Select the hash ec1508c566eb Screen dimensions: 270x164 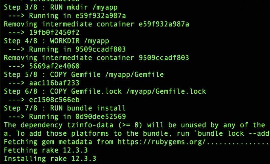(54, 100)
